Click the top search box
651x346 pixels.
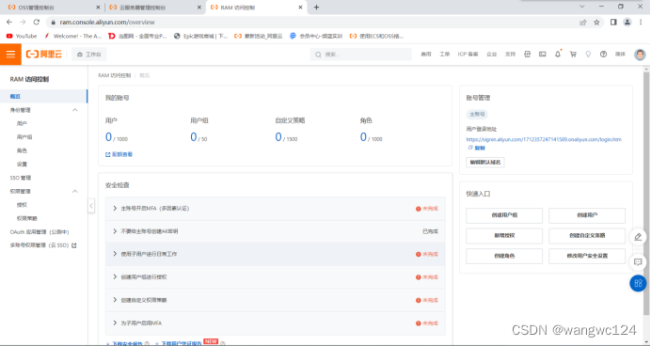[361, 55]
